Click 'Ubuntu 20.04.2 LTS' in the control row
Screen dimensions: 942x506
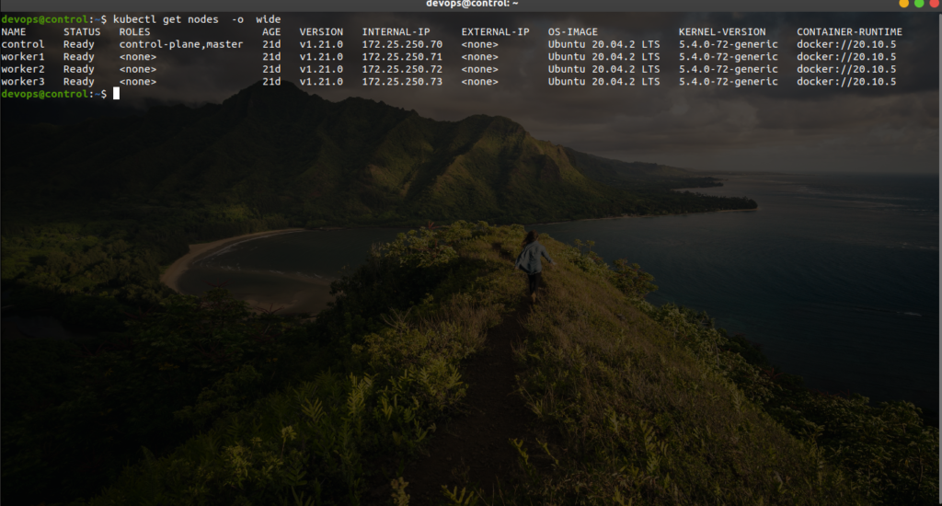(x=603, y=44)
